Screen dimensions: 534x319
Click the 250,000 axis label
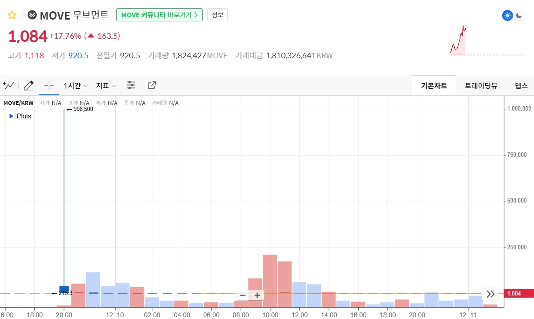pos(517,247)
